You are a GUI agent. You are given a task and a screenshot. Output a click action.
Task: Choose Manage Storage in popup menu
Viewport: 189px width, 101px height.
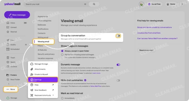pyautogui.click(x=43, y=64)
